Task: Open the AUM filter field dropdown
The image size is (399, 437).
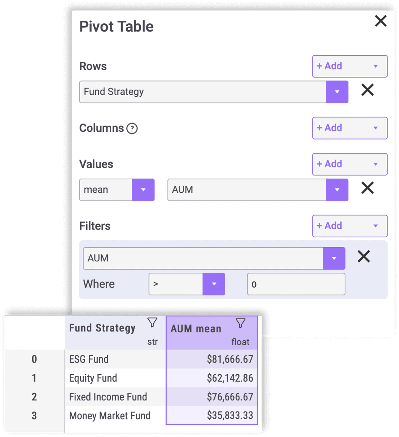Action: 334,258
